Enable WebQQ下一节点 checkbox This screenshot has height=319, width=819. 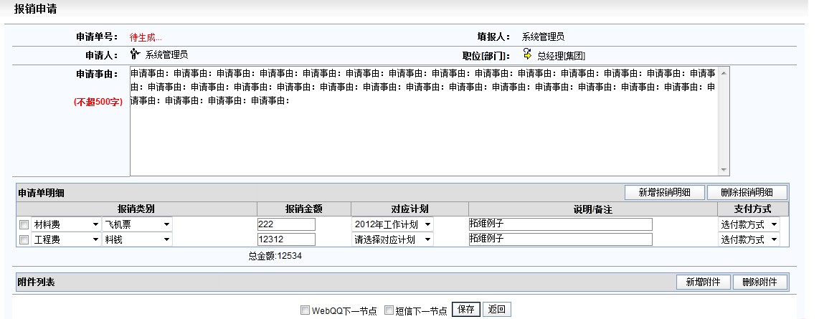(x=305, y=310)
